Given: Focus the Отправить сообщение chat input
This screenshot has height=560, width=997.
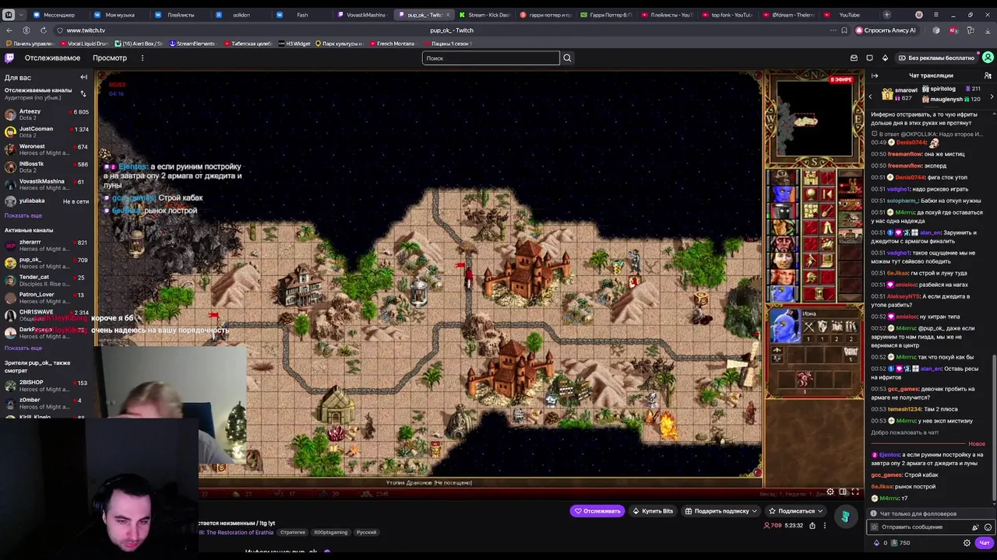Looking at the screenshot, I should tap(921, 527).
